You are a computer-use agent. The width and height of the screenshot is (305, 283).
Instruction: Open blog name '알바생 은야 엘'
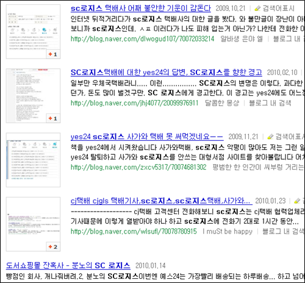tap(242, 38)
